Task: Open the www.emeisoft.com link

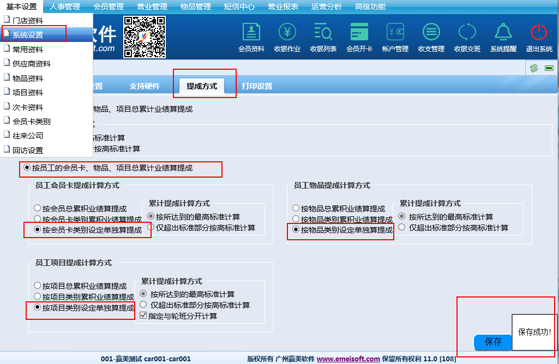Action: (x=348, y=359)
